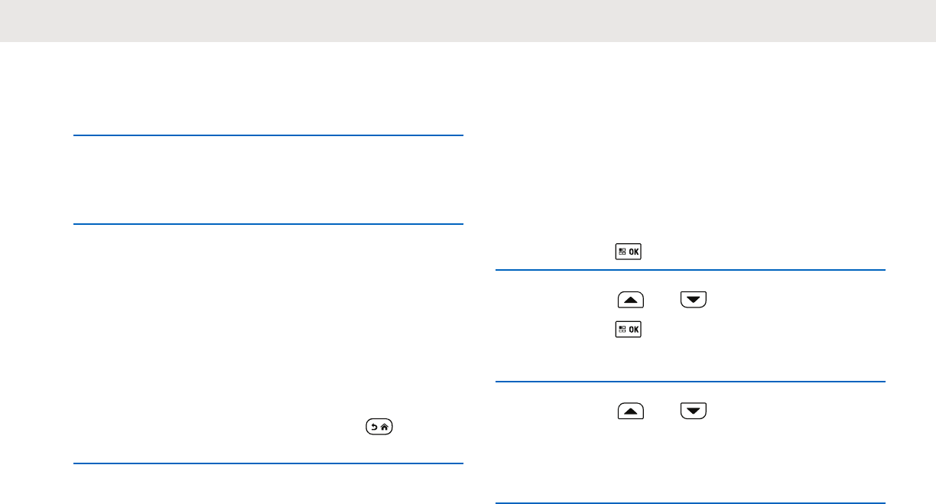
Task: Click the empty space between the lower arrow icons
Action: [x=661, y=413]
